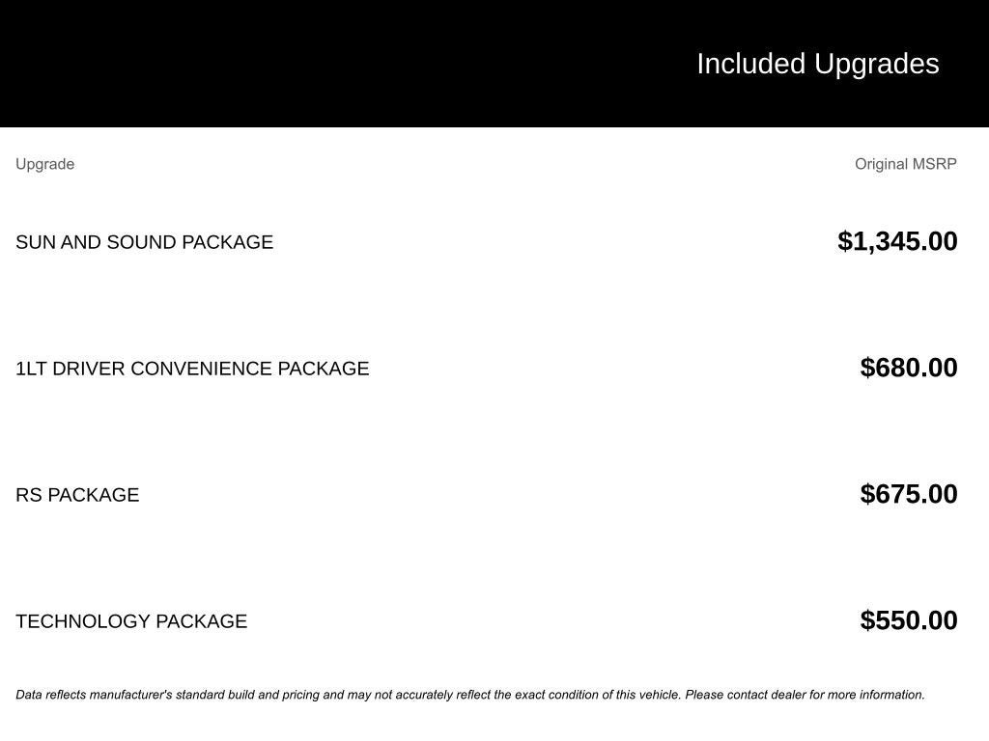The image size is (989, 741).
Task: Select the Upgrade column header
Action: 44,164
